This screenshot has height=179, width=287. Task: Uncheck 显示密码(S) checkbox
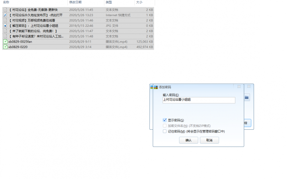click(x=165, y=120)
